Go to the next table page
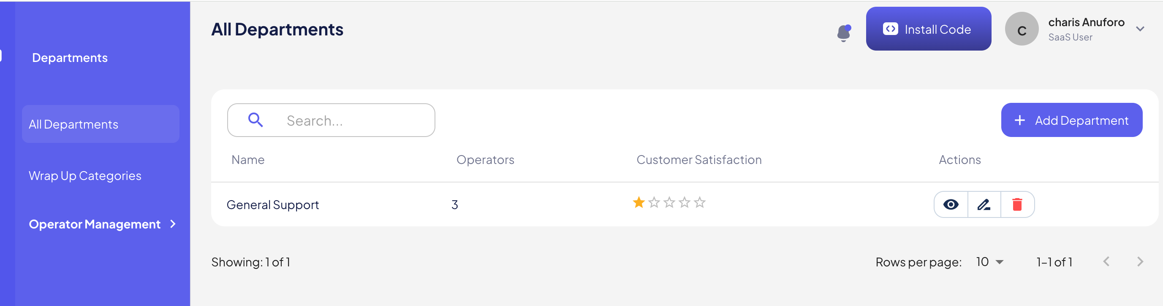Screen dimensions: 1163x306 [x=1140, y=262]
